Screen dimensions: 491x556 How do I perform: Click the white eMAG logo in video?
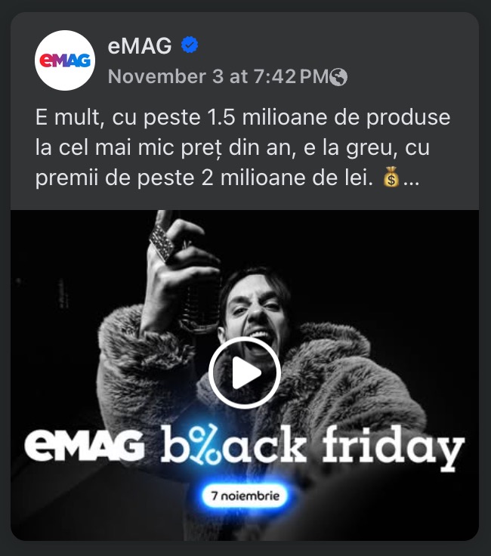click(85, 445)
